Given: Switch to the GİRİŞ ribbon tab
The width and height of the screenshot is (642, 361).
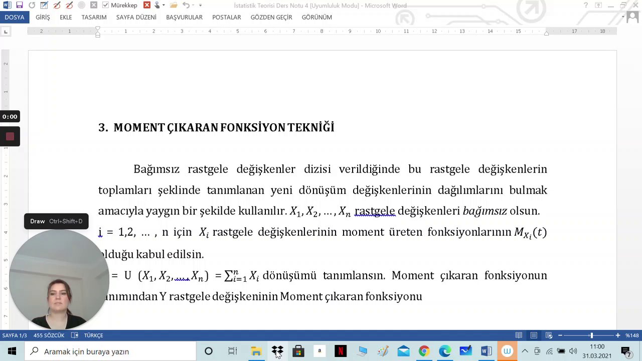Looking at the screenshot, I should [x=43, y=17].
